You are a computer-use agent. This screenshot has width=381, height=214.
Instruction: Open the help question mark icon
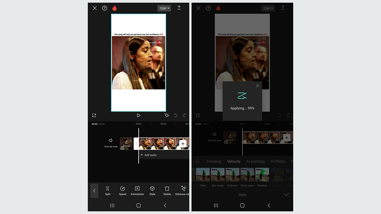(x=104, y=8)
